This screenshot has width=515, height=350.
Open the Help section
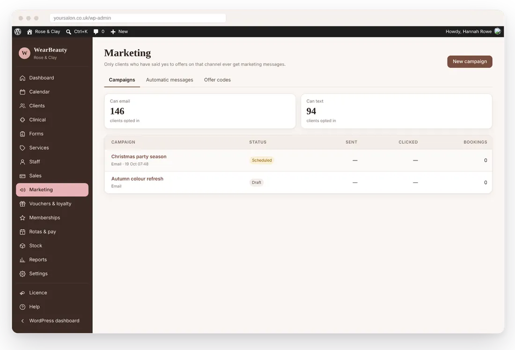52,306
